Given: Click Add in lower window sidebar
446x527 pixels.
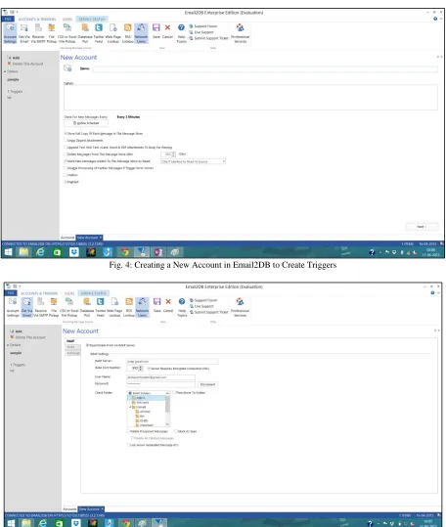Looking at the screenshot, I should [16, 331].
